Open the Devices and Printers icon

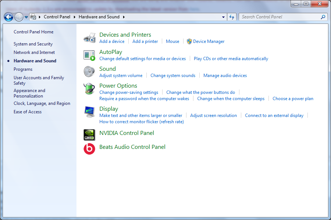coord(89,37)
